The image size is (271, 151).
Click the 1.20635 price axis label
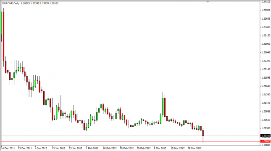(x=266, y=120)
